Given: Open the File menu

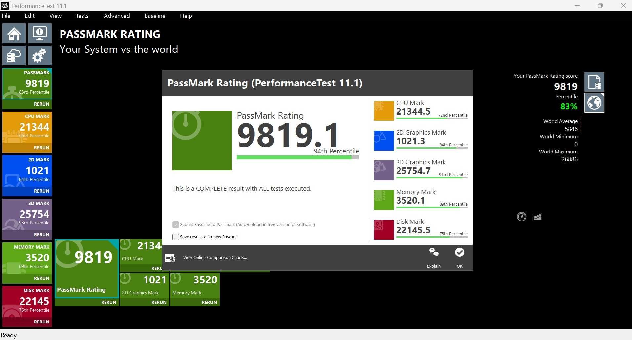Looking at the screenshot, I should pyautogui.click(x=6, y=16).
